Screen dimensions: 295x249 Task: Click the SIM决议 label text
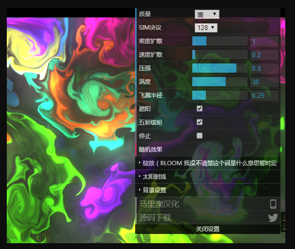point(150,28)
